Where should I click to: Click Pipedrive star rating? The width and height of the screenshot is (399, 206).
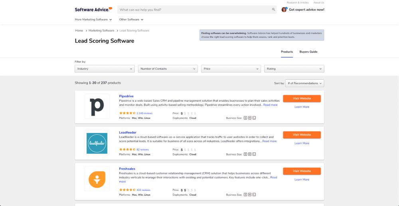pos(127,113)
